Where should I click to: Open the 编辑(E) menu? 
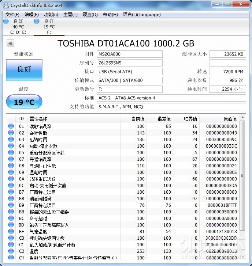(x=31, y=15)
